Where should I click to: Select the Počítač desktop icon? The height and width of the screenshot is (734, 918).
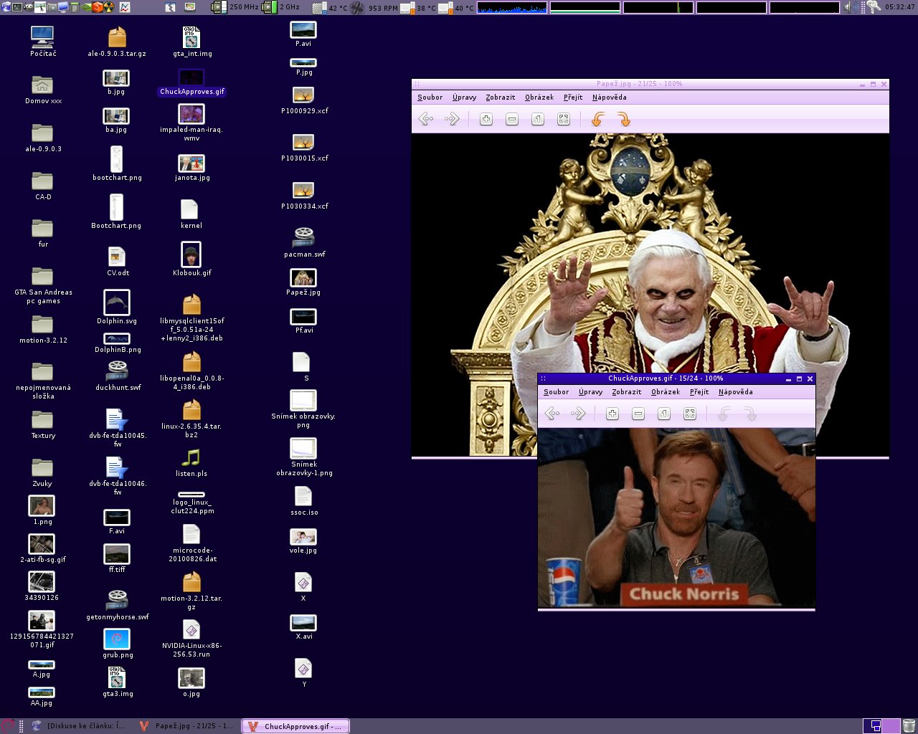click(x=43, y=41)
